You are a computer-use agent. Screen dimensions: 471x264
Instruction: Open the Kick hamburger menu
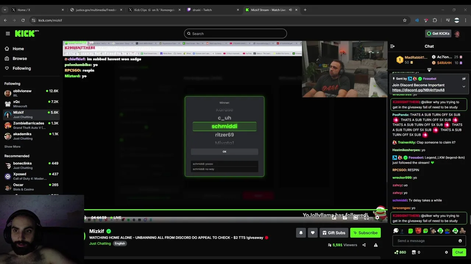click(8, 33)
